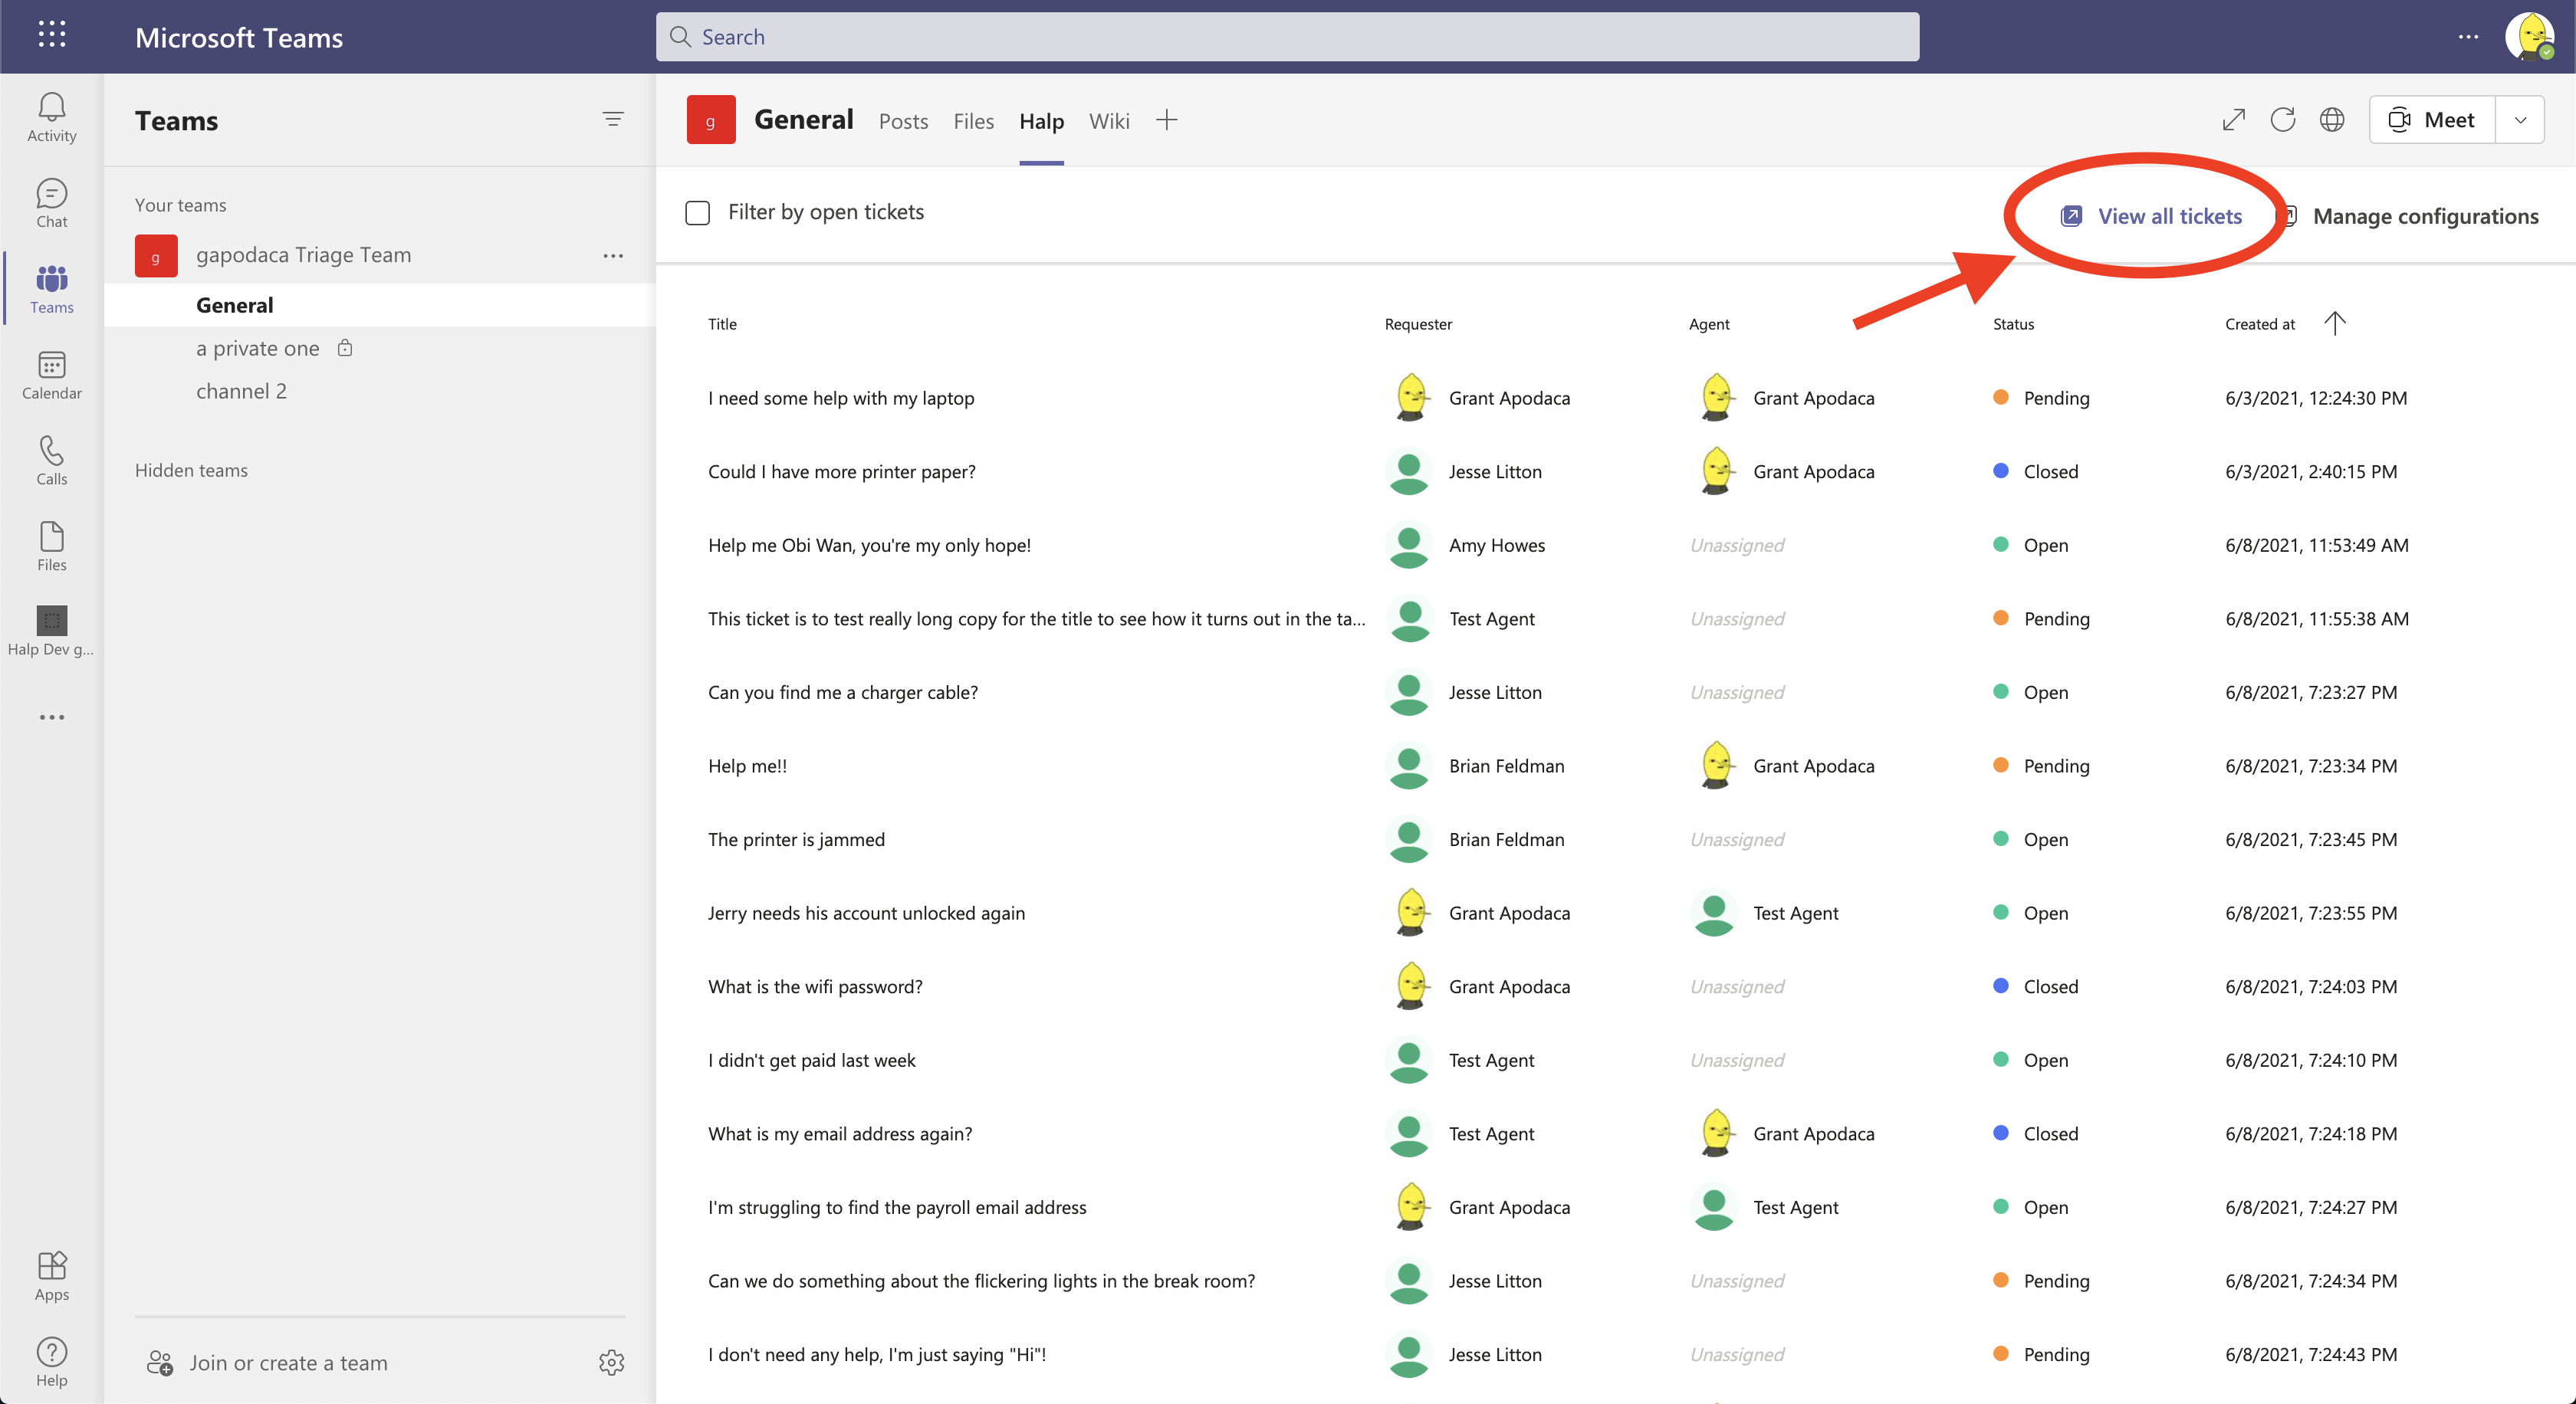2576x1404 pixels.
Task: Click the add a tab plus icon
Action: tap(1167, 121)
